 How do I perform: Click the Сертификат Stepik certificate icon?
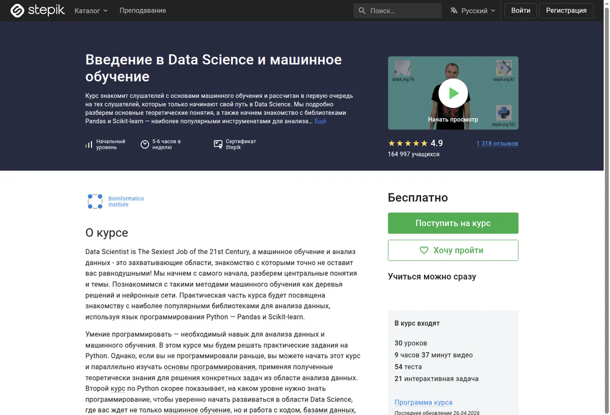pyautogui.click(x=218, y=144)
